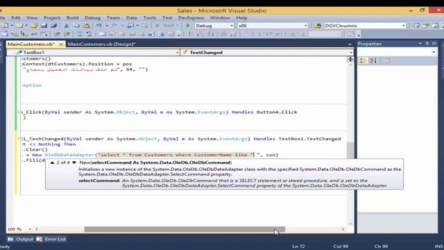Close the MainCustomers.vb tab
This screenshot has height=250, width=444.
61,44
